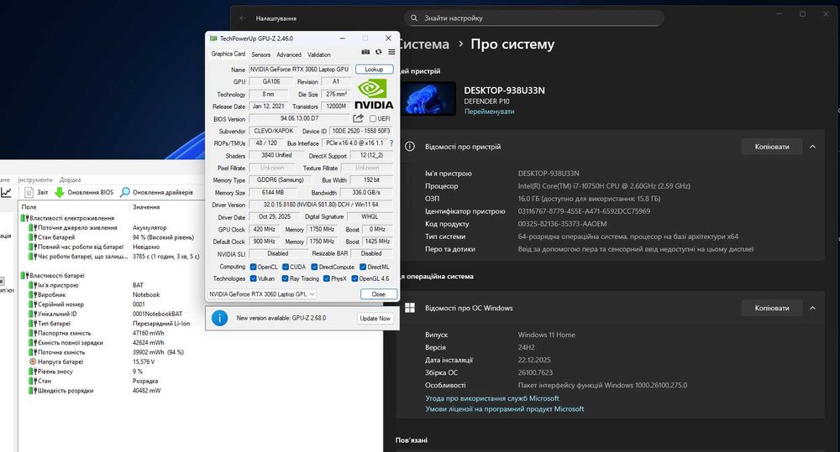Click the Знайти настройку search field
840x452 pixels.
click(534, 18)
